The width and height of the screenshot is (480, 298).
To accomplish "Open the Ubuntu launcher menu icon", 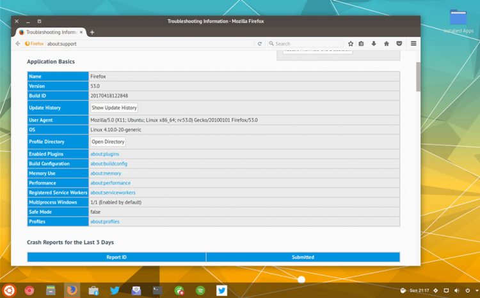I will coord(9,290).
